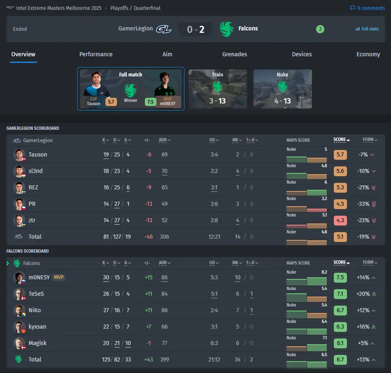Click the green arrow beside Falcons scoreboard

point(8,263)
